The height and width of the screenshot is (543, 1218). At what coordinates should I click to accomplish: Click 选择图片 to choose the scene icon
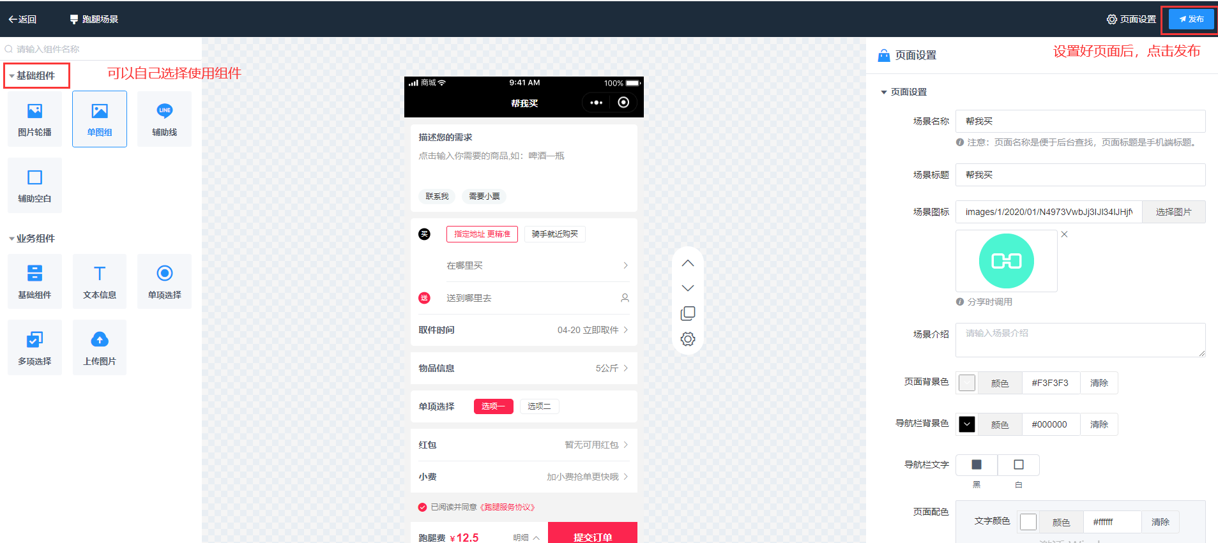click(1173, 212)
